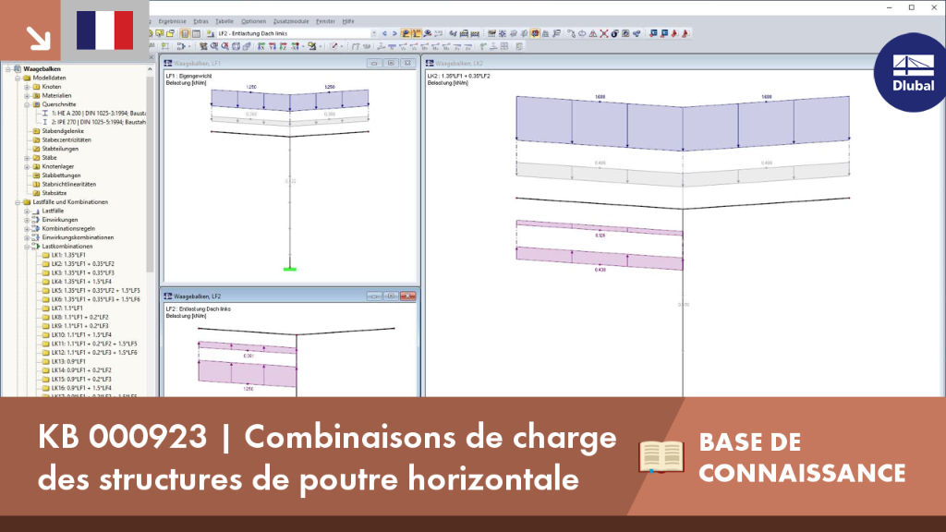Image resolution: width=946 pixels, height=532 pixels.
Task: Click the Dlubal logo badge
Action: point(913,73)
